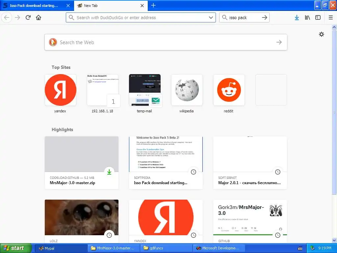337x253 pixels.
Task: Click history clock badge on Major 2.0.1 card
Action: pos(278,172)
